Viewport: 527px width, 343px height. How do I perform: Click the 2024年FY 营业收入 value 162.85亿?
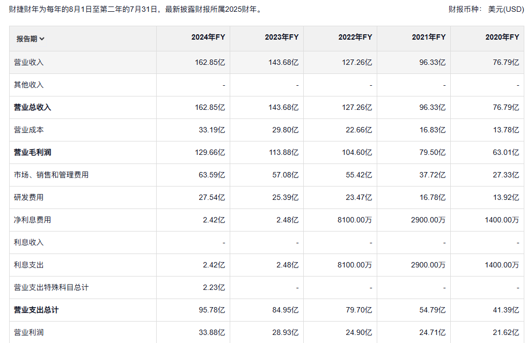coord(210,62)
